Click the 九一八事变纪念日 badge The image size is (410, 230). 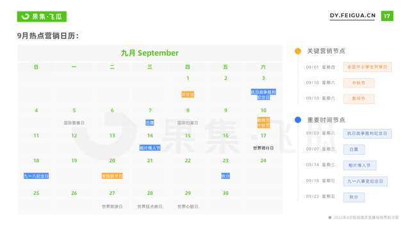365,181
